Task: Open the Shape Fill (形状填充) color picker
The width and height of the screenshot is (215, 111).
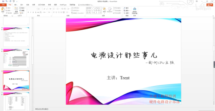Action: click(118, 8)
